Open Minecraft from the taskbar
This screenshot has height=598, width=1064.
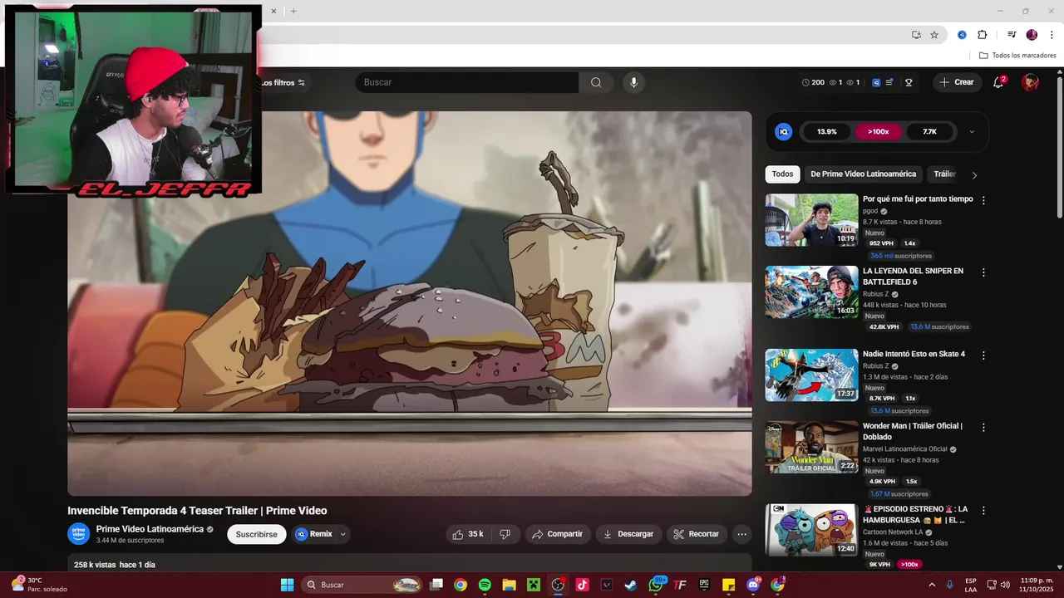(534, 585)
